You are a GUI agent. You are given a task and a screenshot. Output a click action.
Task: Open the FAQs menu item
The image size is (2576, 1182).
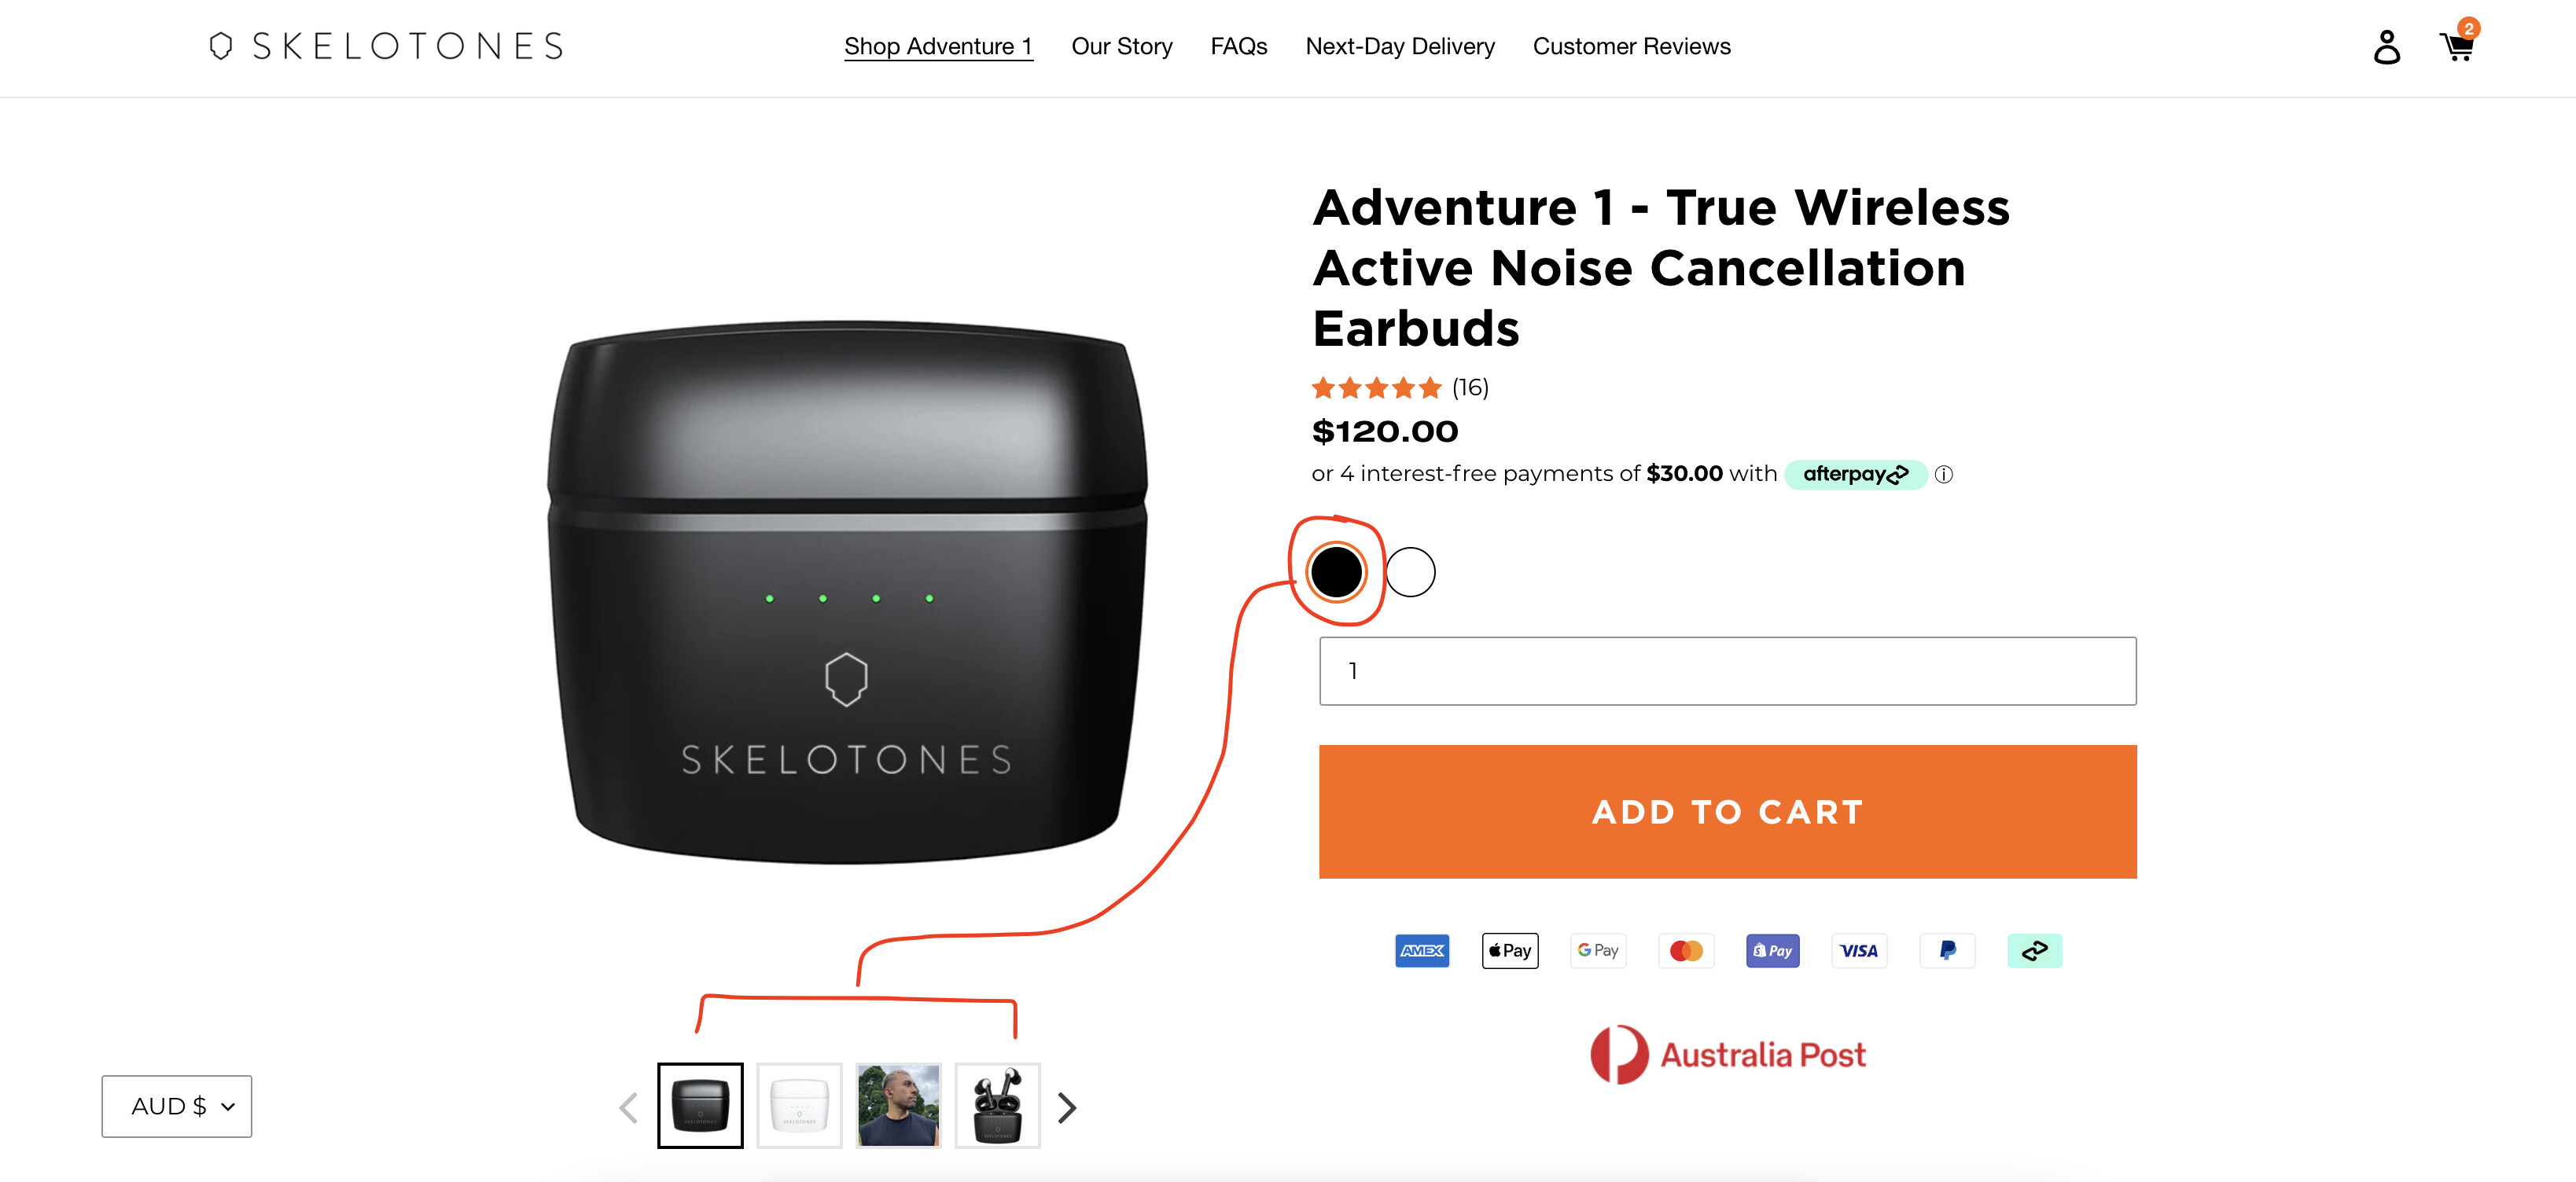[x=1238, y=46]
